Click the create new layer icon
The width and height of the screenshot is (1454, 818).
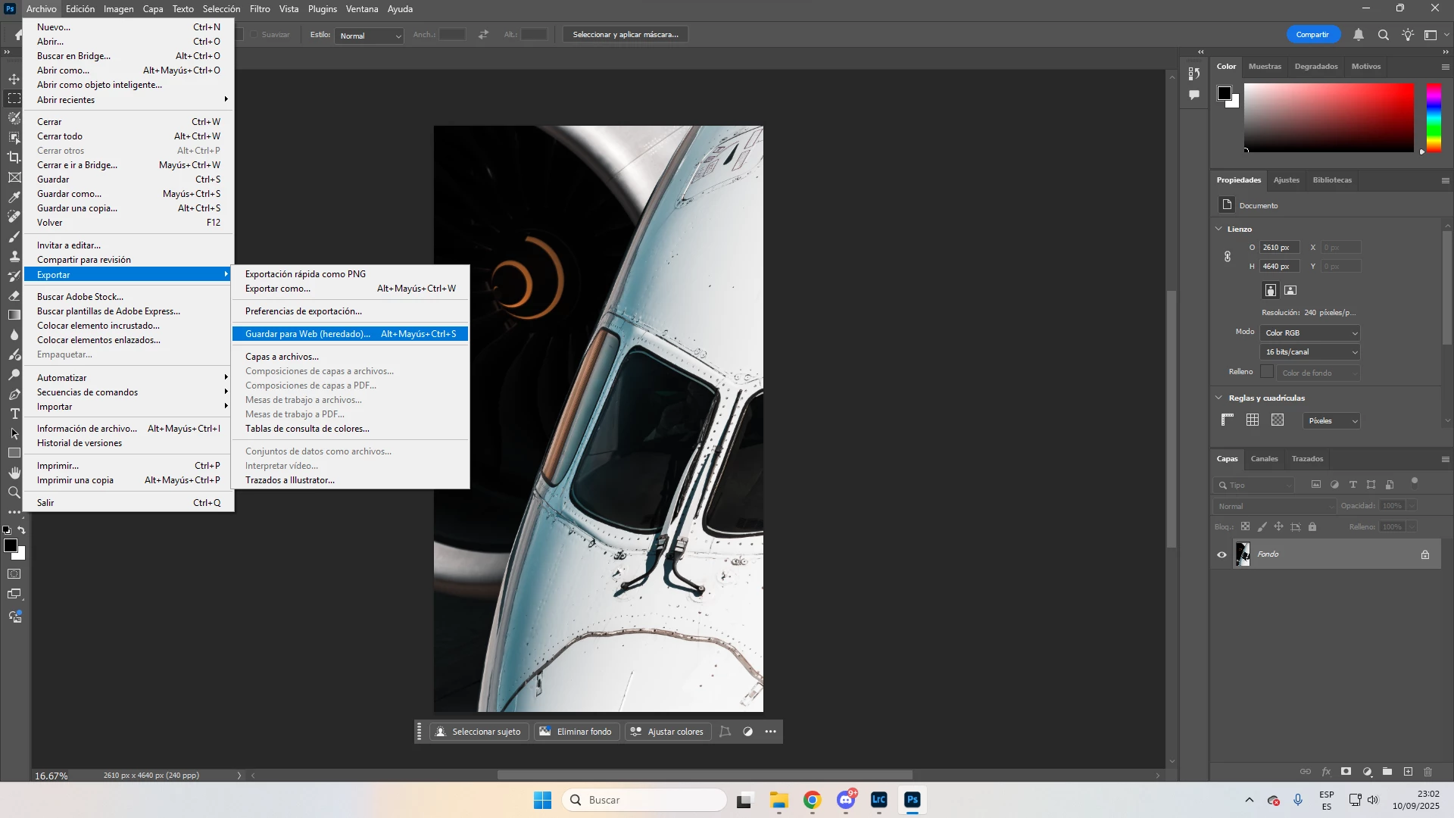pos(1408,772)
